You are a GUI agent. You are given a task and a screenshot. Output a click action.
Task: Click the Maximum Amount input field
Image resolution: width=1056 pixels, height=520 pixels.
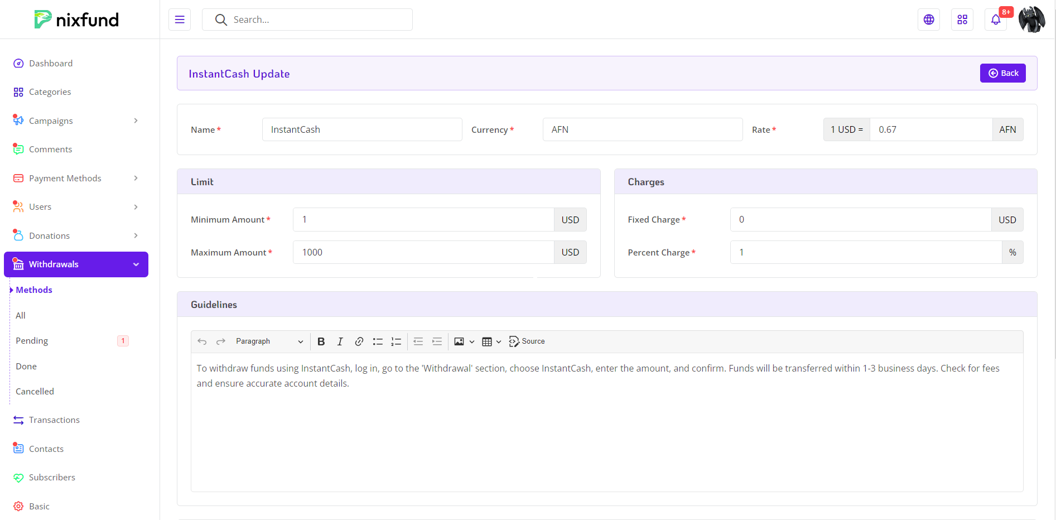(x=423, y=252)
